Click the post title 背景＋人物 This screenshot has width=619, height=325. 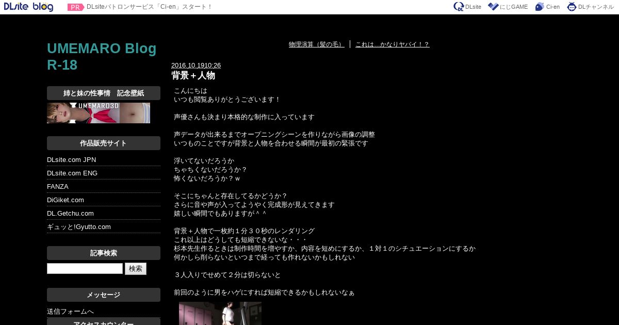(193, 75)
